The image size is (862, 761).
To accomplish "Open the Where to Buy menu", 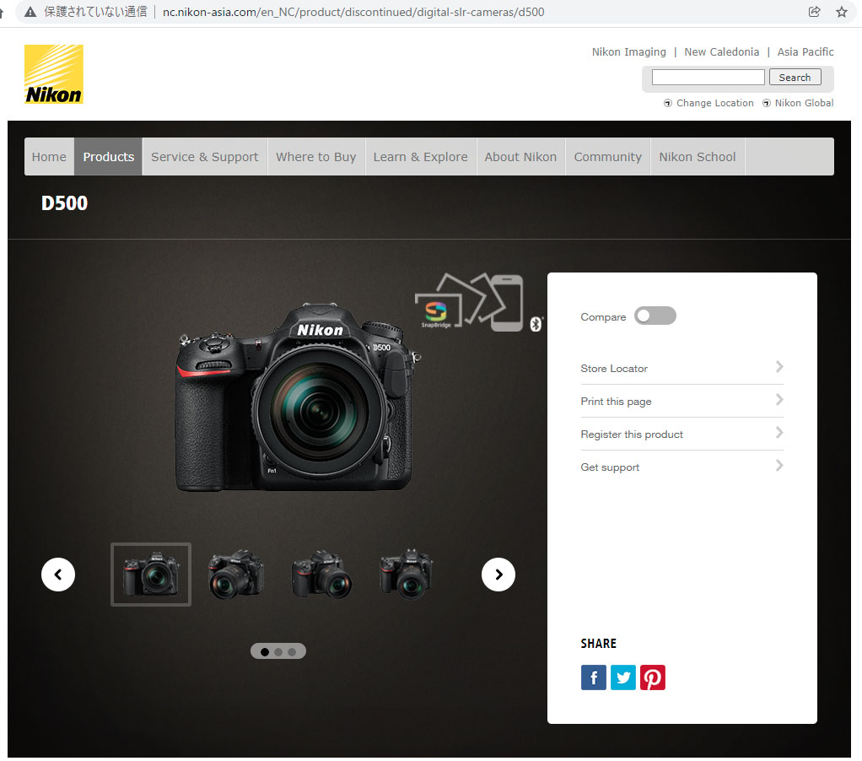I will point(316,157).
